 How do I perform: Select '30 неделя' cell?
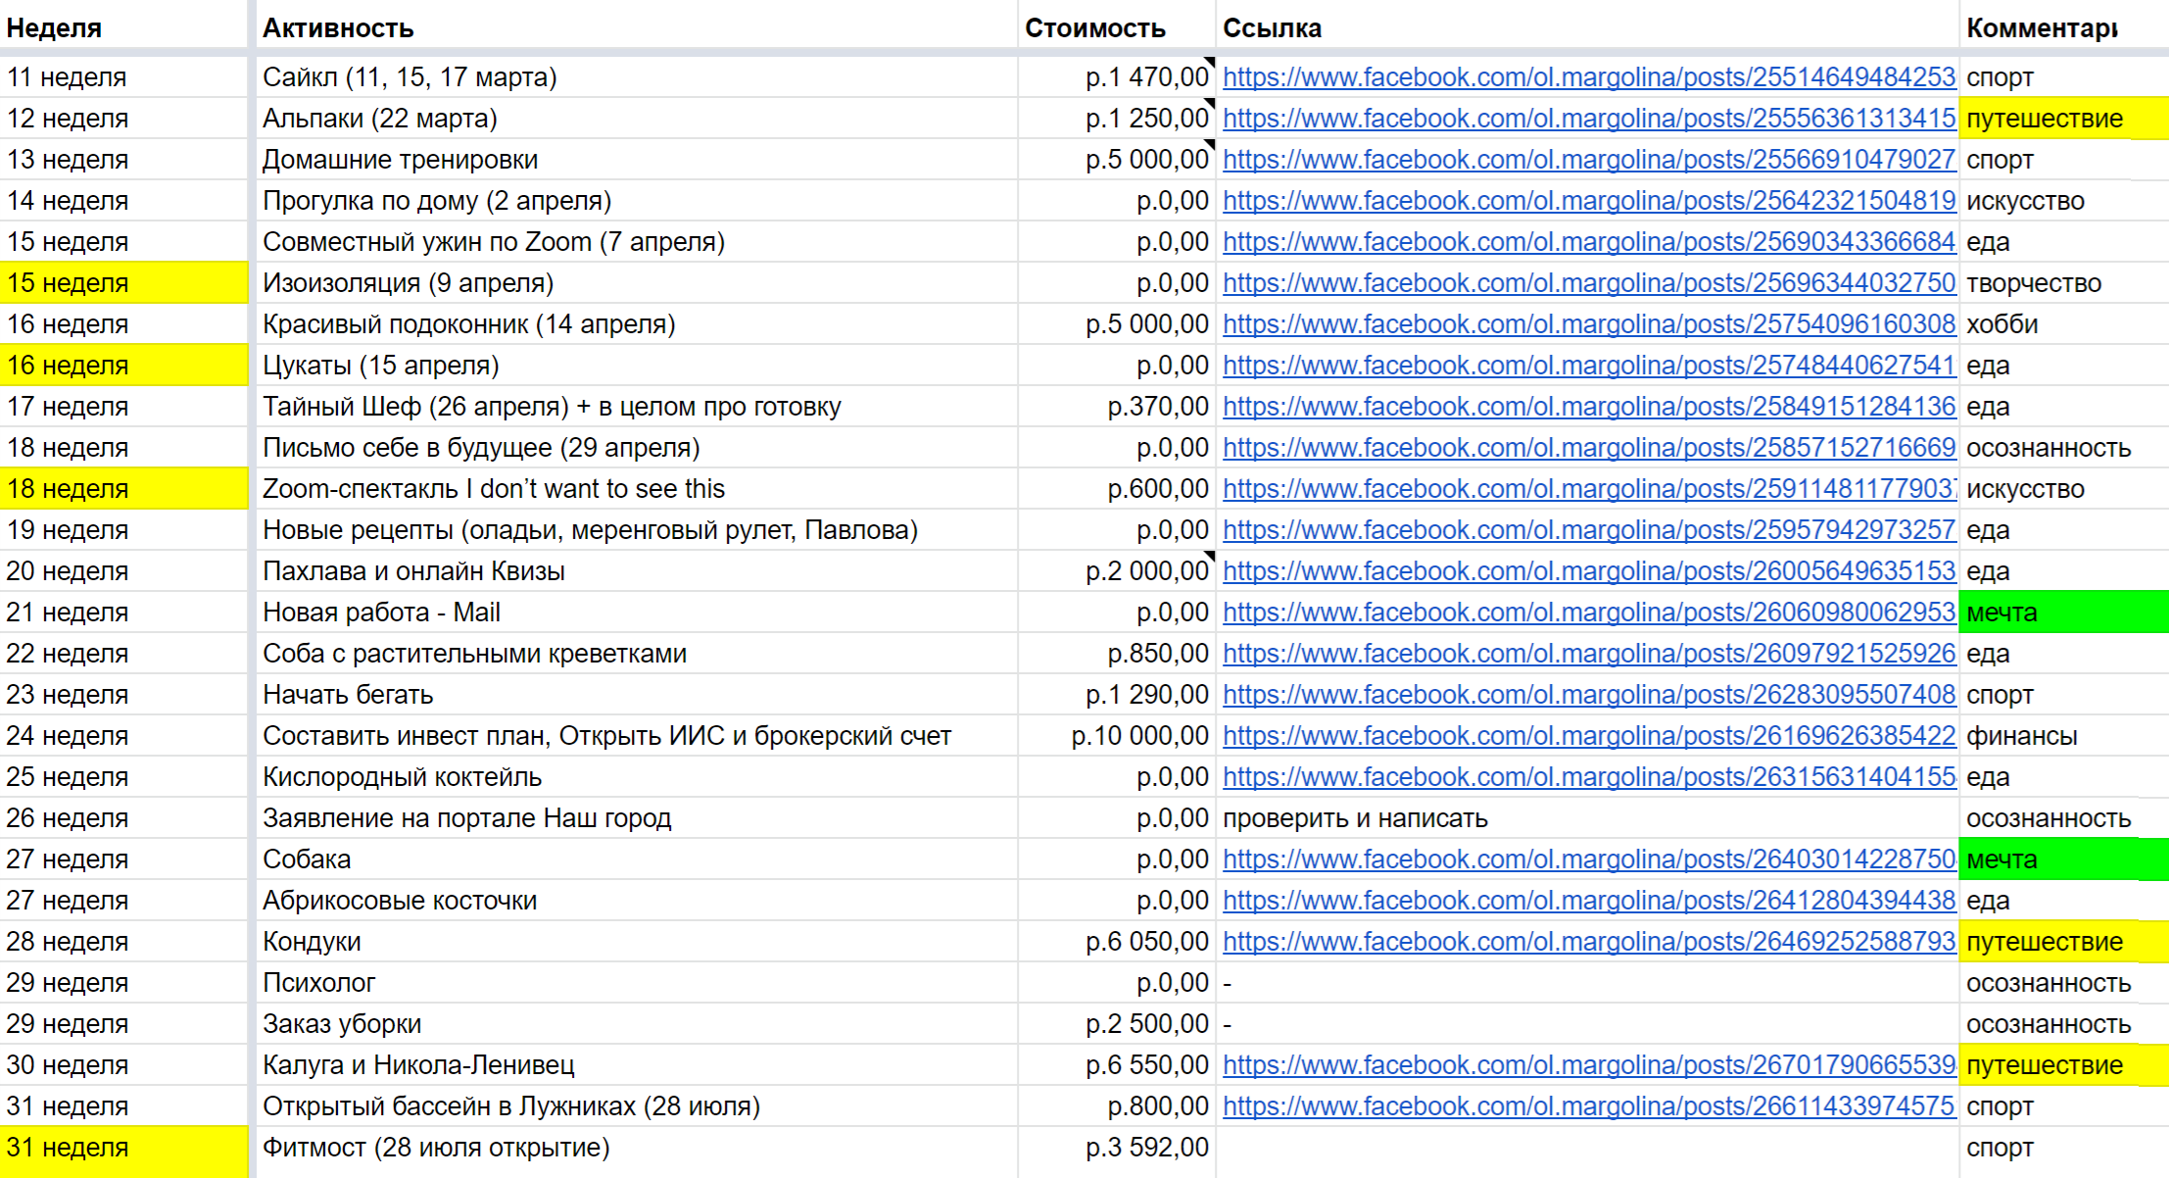point(124,1064)
